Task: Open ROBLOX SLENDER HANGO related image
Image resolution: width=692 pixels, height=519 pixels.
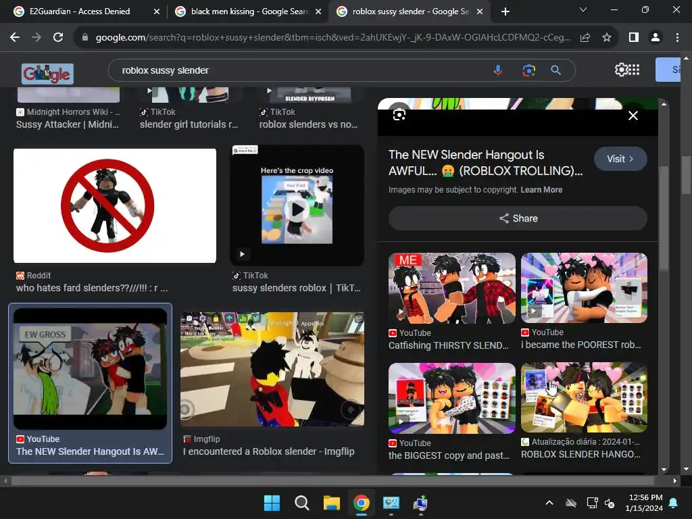Action: point(584,397)
